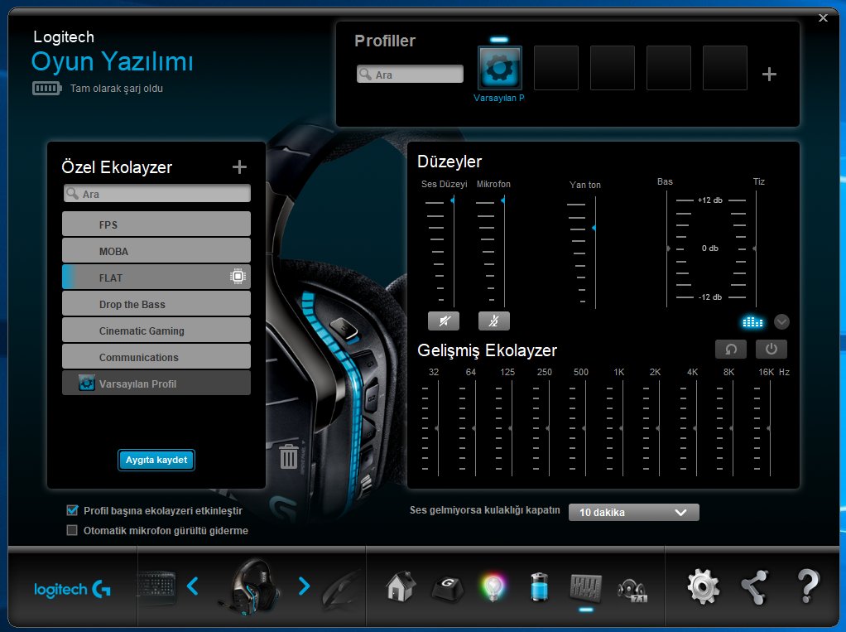
Task: Adjust the 500 Hz equalizer band
Action: point(585,428)
